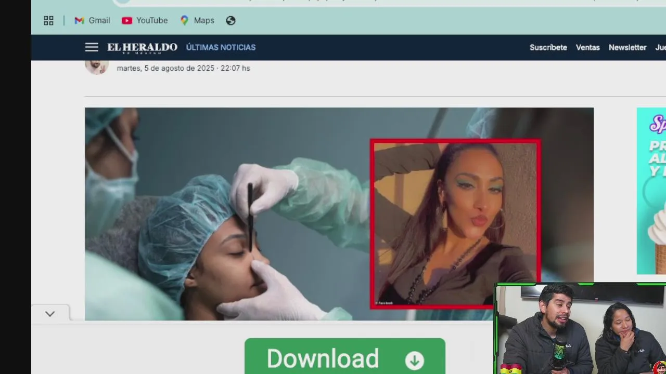Open the YouTube bookmark
Screen dimensions: 666x374
click(145, 21)
